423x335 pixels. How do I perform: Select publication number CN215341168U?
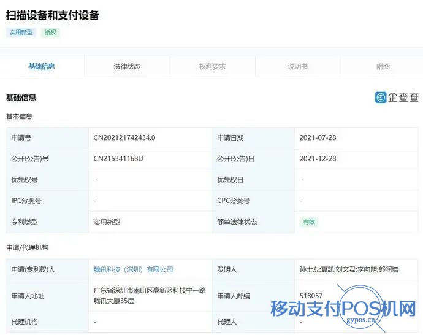[x=118, y=159]
